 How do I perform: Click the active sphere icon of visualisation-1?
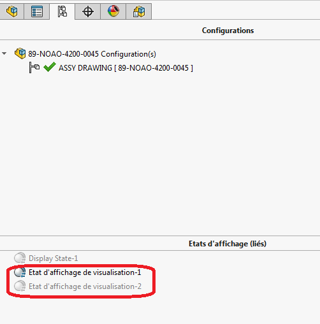pyautogui.click(x=20, y=272)
